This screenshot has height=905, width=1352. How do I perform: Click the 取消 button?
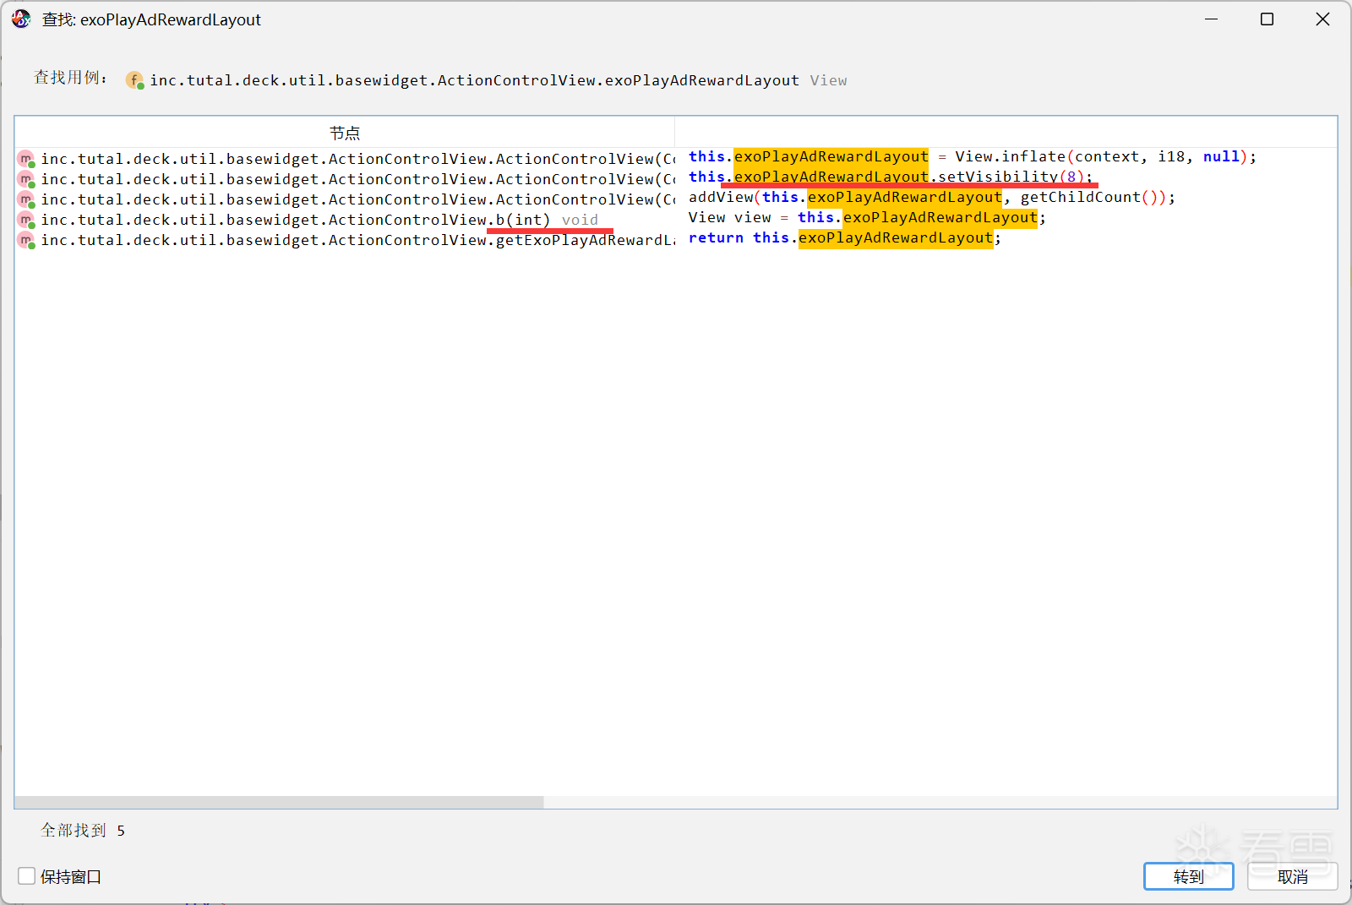click(1292, 876)
